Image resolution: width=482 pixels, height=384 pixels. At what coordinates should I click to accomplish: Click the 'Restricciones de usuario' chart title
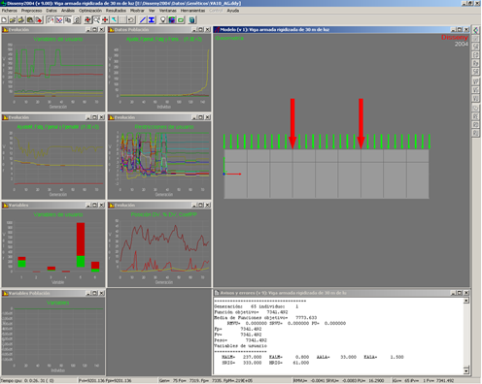(x=164, y=127)
